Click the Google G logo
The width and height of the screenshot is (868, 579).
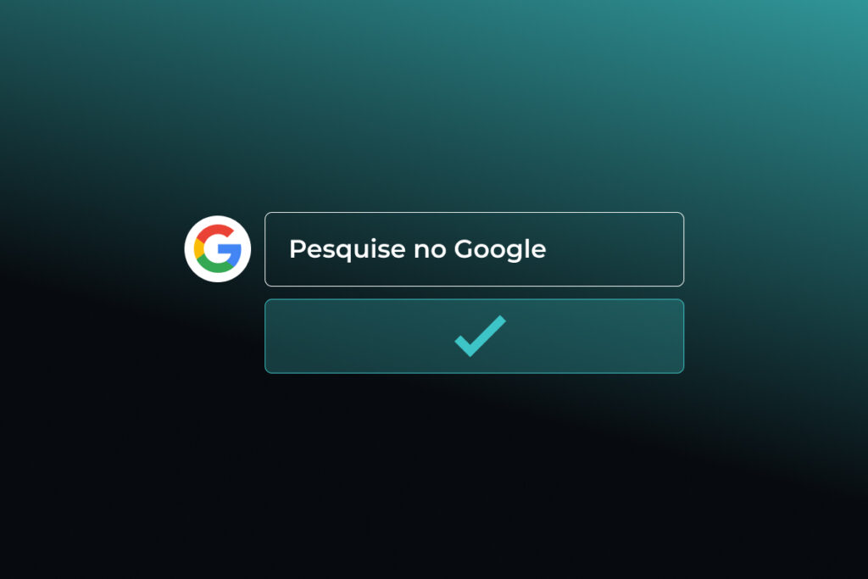[218, 248]
